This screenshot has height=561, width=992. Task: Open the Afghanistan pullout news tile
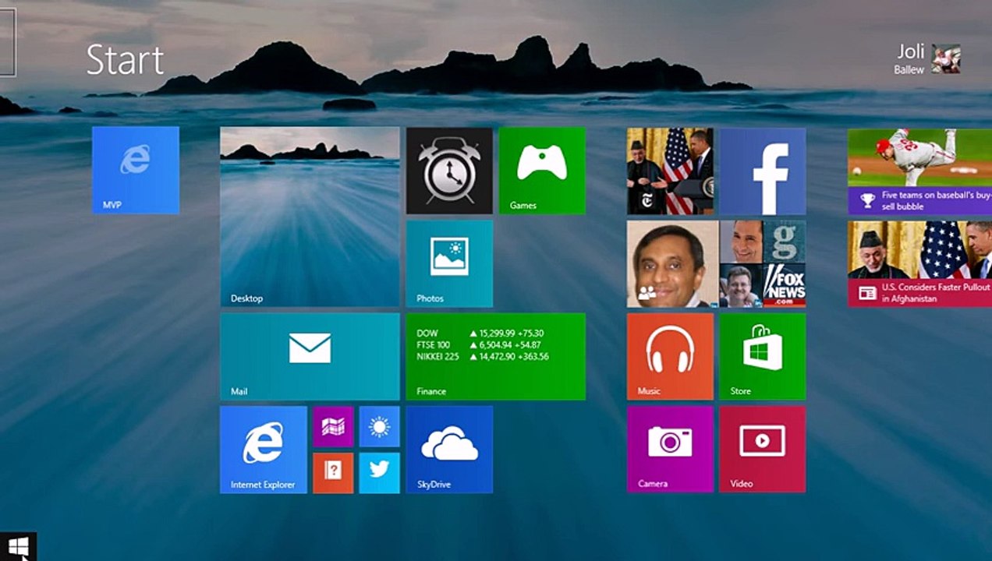tap(919, 263)
